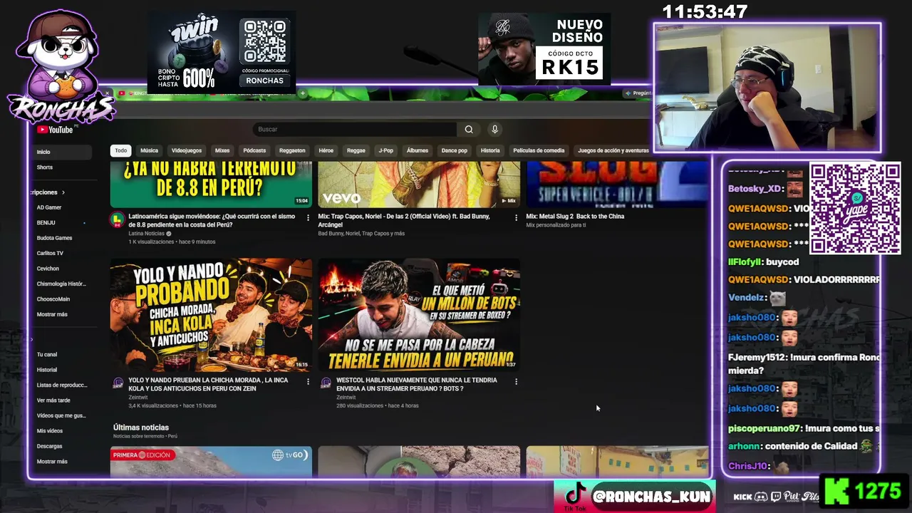This screenshot has height=513, width=912.
Task: Select the Héroe filter chip
Action: [326, 150]
